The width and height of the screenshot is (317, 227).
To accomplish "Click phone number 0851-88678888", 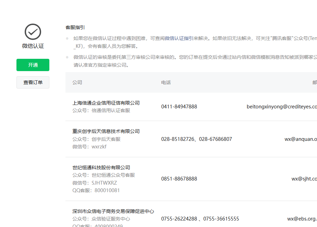I will tap(179, 178).
